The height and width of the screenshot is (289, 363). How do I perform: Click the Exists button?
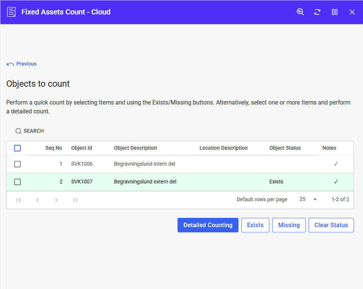click(x=255, y=225)
